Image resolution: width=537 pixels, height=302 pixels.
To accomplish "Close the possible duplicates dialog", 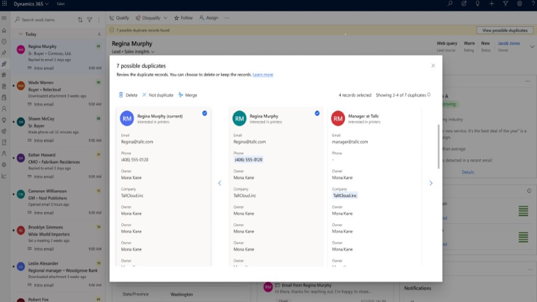I will pyautogui.click(x=433, y=65).
